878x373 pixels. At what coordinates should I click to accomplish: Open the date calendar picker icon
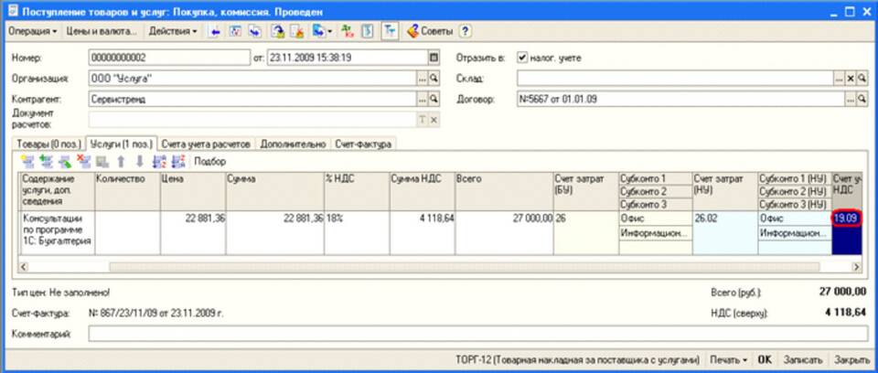point(434,58)
